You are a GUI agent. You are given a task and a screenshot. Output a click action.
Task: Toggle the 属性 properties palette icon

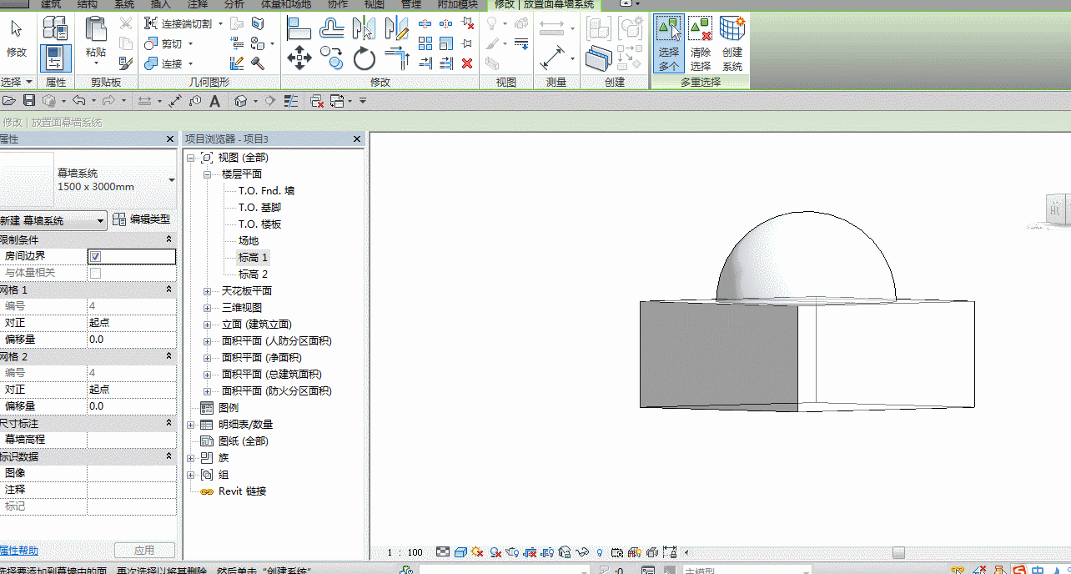pyautogui.click(x=55, y=58)
